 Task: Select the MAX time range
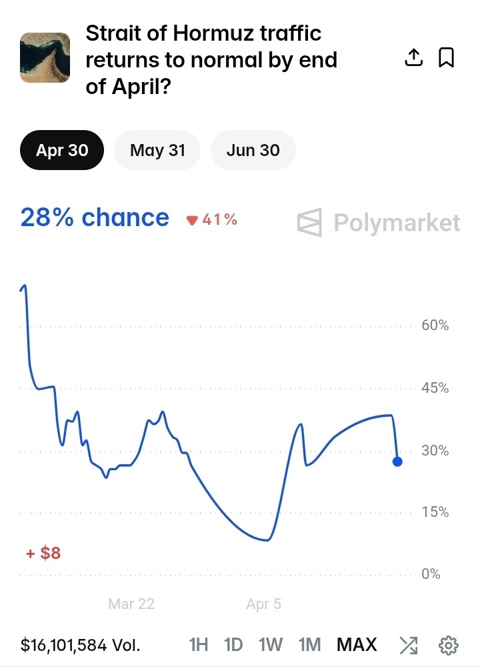click(x=357, y=645)
